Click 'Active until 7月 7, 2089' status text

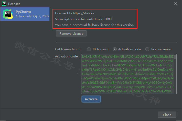click(x=33, y=16)
